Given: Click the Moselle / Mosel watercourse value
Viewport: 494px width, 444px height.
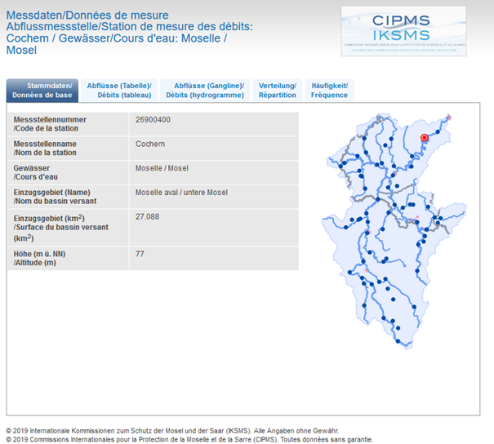Looking at the screenshot, I should pyautogui.click(x=162, y=168).
